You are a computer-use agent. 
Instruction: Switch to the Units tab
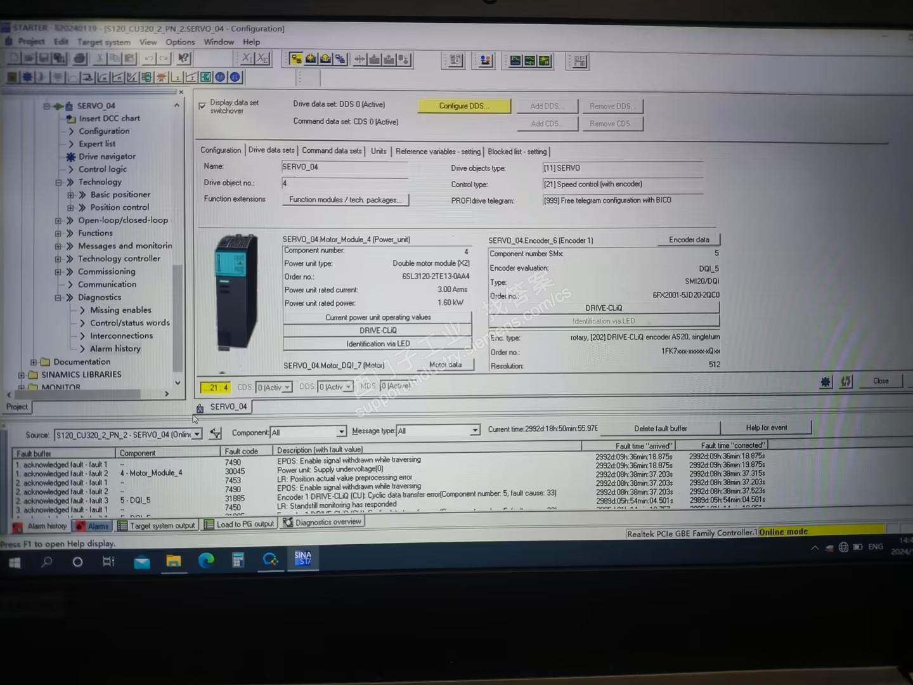(x=379, y=151)
